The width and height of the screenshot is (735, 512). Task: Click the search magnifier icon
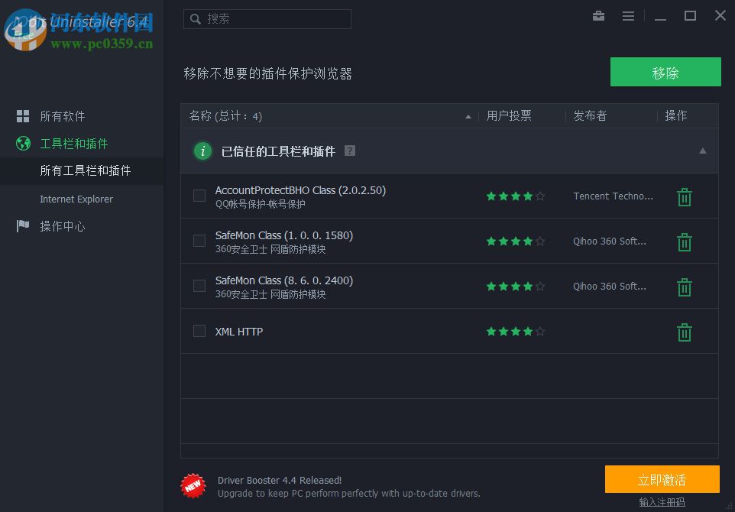click(x=194, y=18)
